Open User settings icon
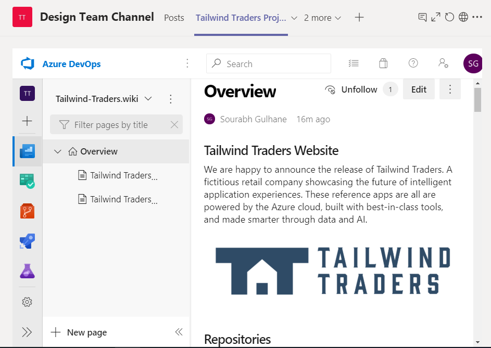The width and height of the screenshot is (491, 348). coord(443,63)
